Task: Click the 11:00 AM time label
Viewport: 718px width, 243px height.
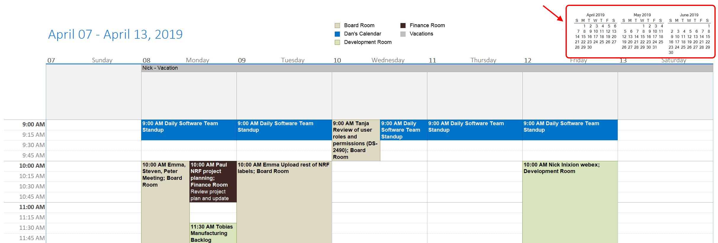Action: tap(32, 207)
